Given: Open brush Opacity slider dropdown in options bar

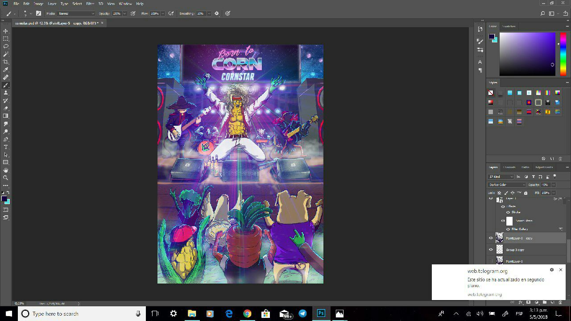Looking at the screenshot, I should (124, 13).
